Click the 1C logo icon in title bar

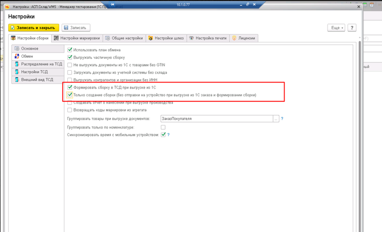[7, 7]
